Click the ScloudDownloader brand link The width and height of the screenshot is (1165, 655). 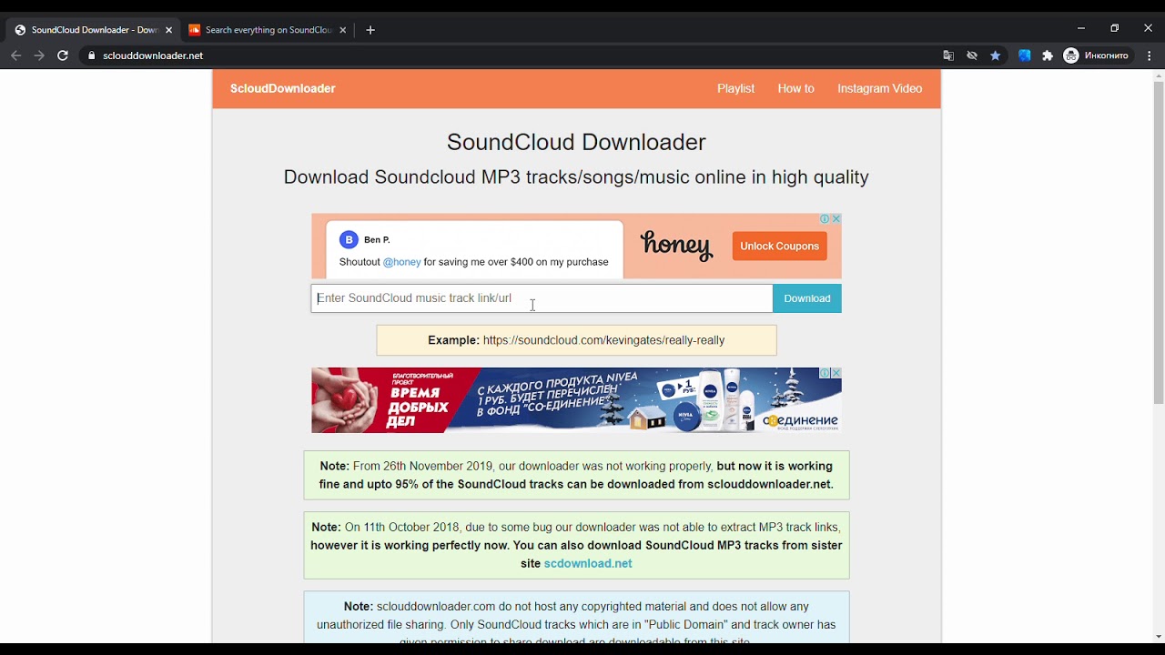pos(282,88)
